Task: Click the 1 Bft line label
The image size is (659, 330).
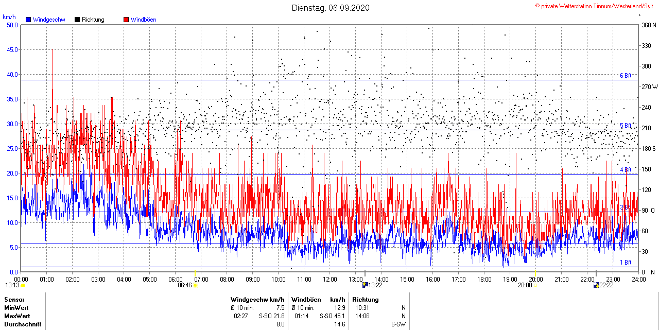Action: point(626,262)
